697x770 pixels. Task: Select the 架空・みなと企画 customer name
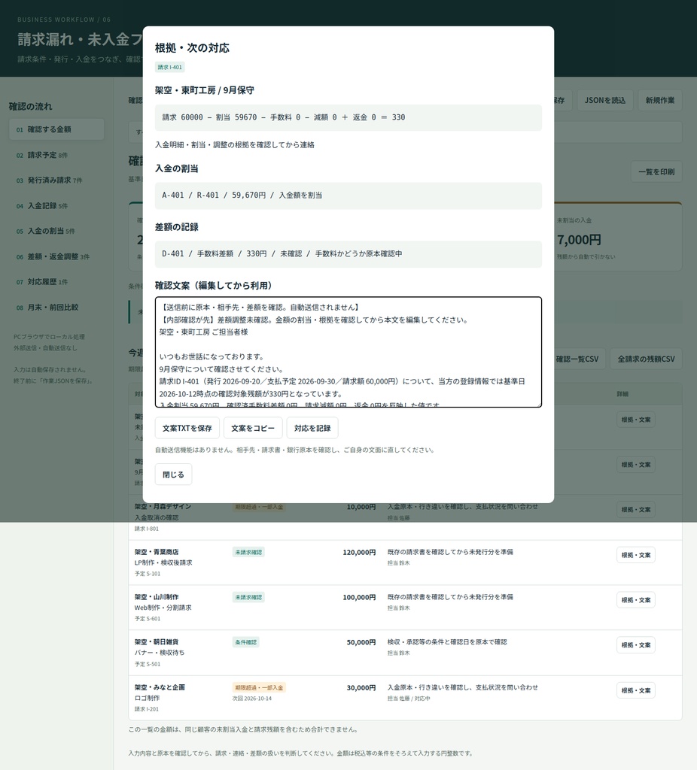(160, 687)
